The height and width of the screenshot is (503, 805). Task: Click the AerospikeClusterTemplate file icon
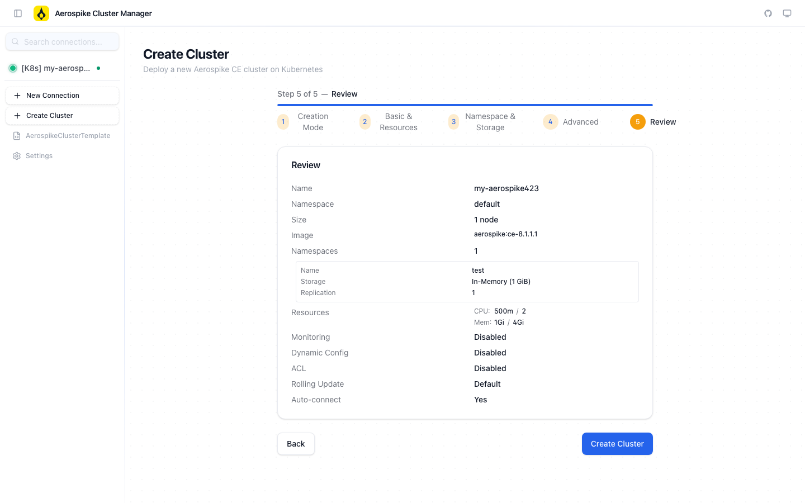click(17, 136)
